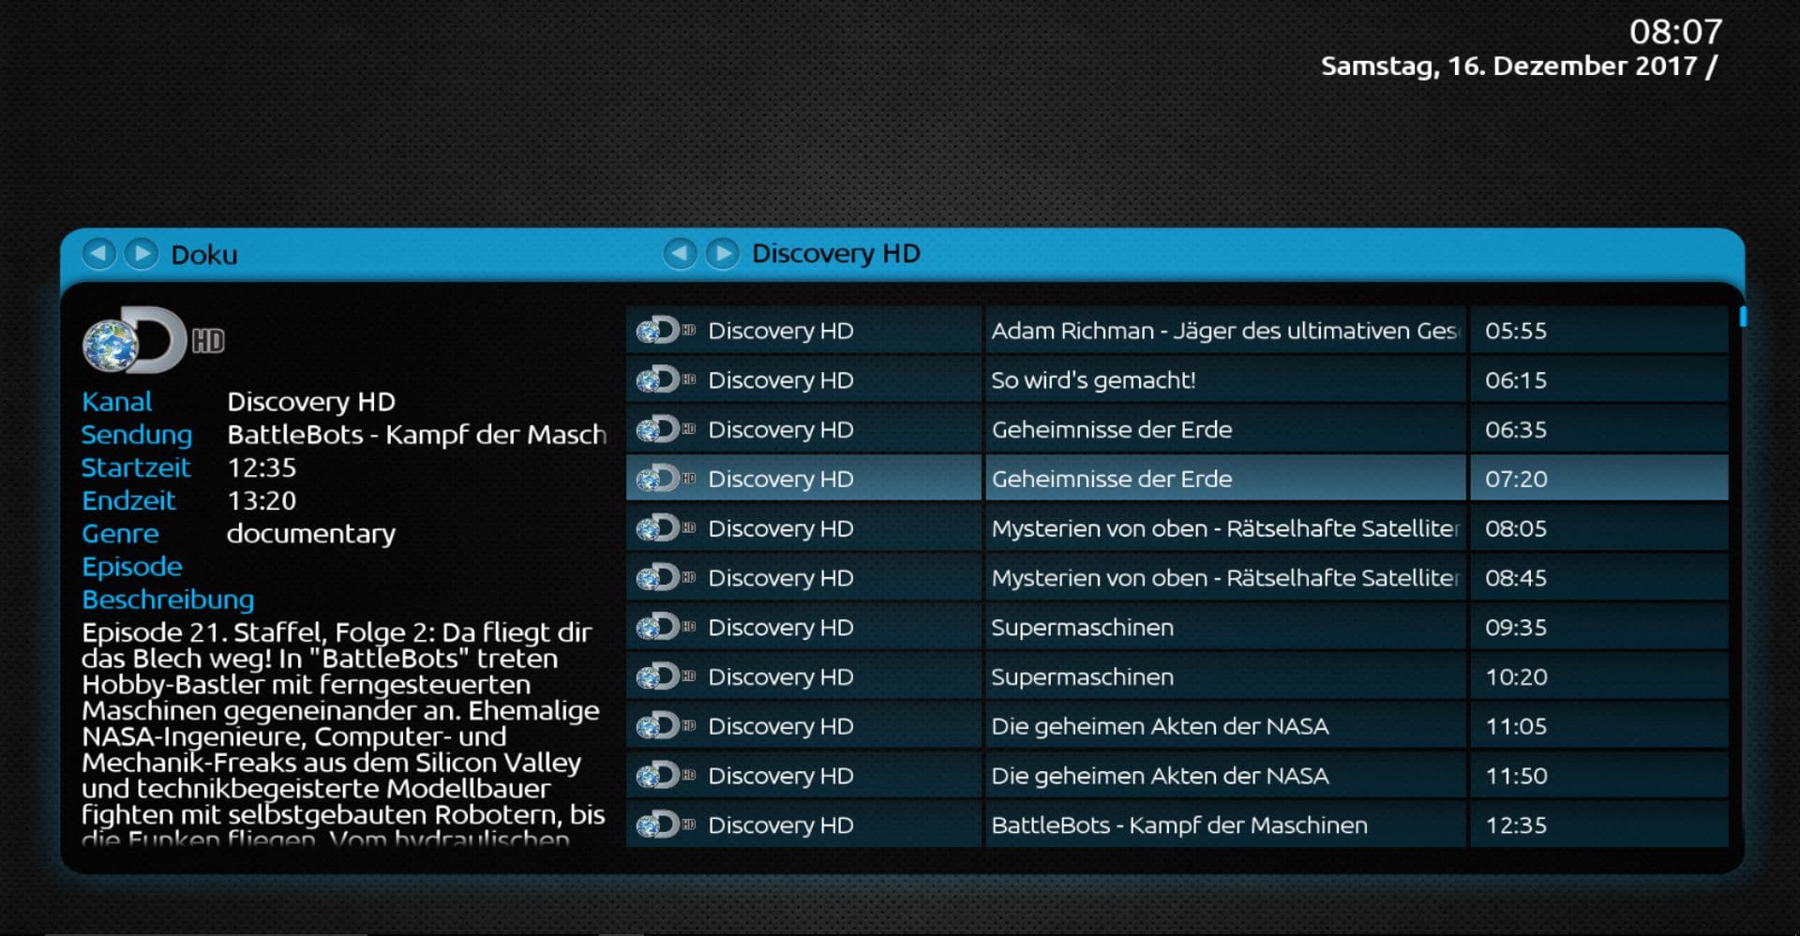Click the 12:35 value beside Startzeit

click(x=262, y=468)
